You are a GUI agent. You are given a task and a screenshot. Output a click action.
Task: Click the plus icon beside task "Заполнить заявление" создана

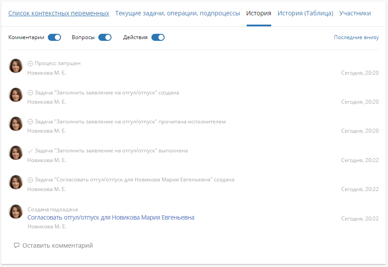pos(29,92)
